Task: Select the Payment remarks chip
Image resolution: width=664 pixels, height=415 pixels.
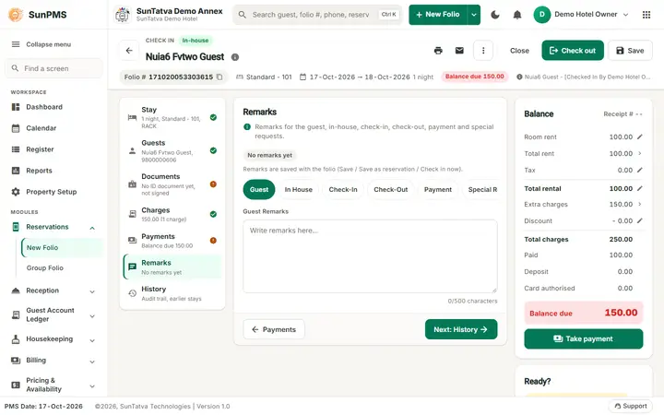Action: (438, 189)
